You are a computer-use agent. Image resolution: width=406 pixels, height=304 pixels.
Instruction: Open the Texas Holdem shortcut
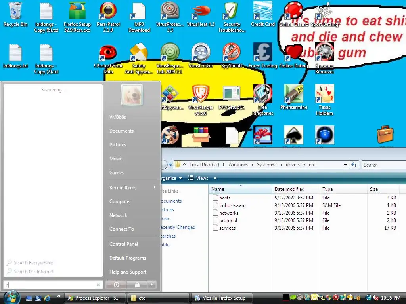click(324, 100)
